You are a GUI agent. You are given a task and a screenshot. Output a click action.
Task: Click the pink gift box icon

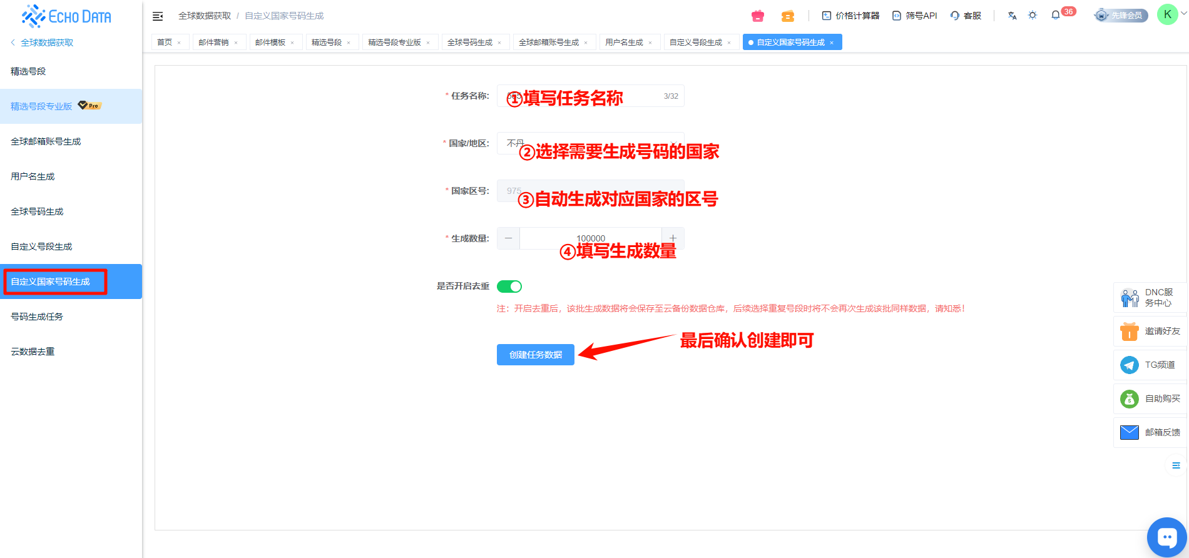pyautogui.click(x=758, y=16)
